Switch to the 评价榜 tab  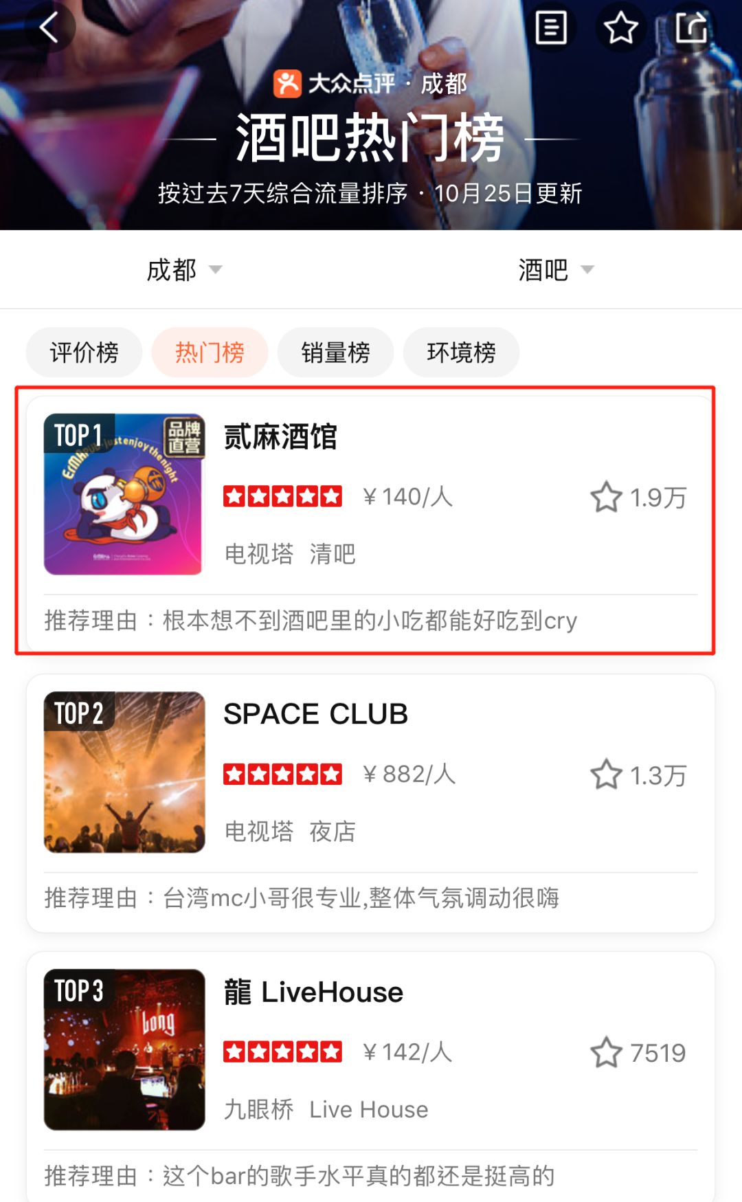pyautogui.click(x=84, y=352)
